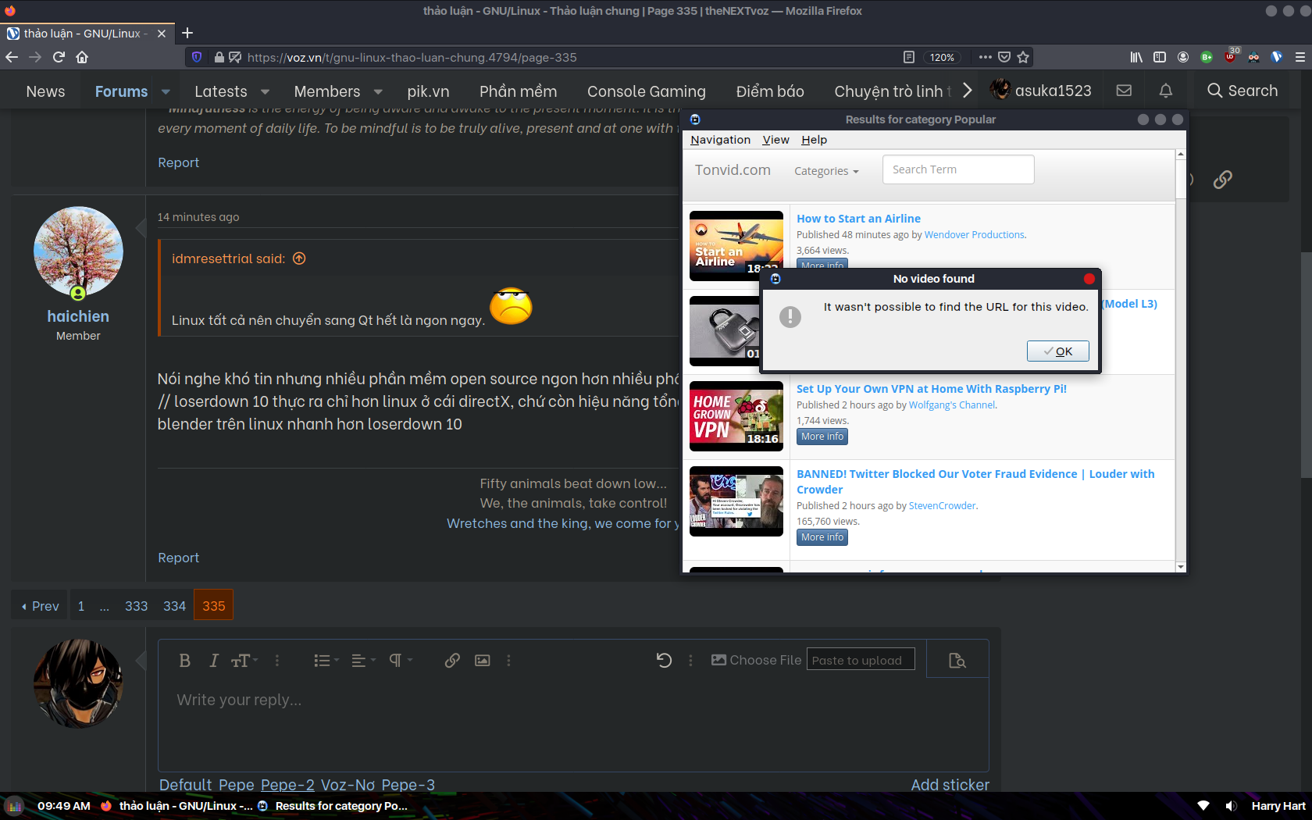Open the paragraph format dropdown in the editor

(x=401, y=661)
